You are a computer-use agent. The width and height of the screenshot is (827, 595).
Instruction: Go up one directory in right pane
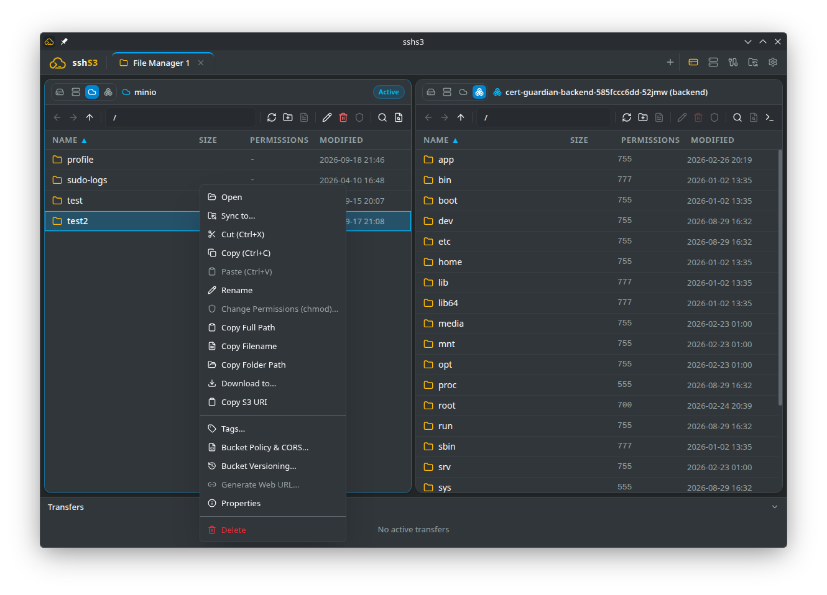[461, 117]
